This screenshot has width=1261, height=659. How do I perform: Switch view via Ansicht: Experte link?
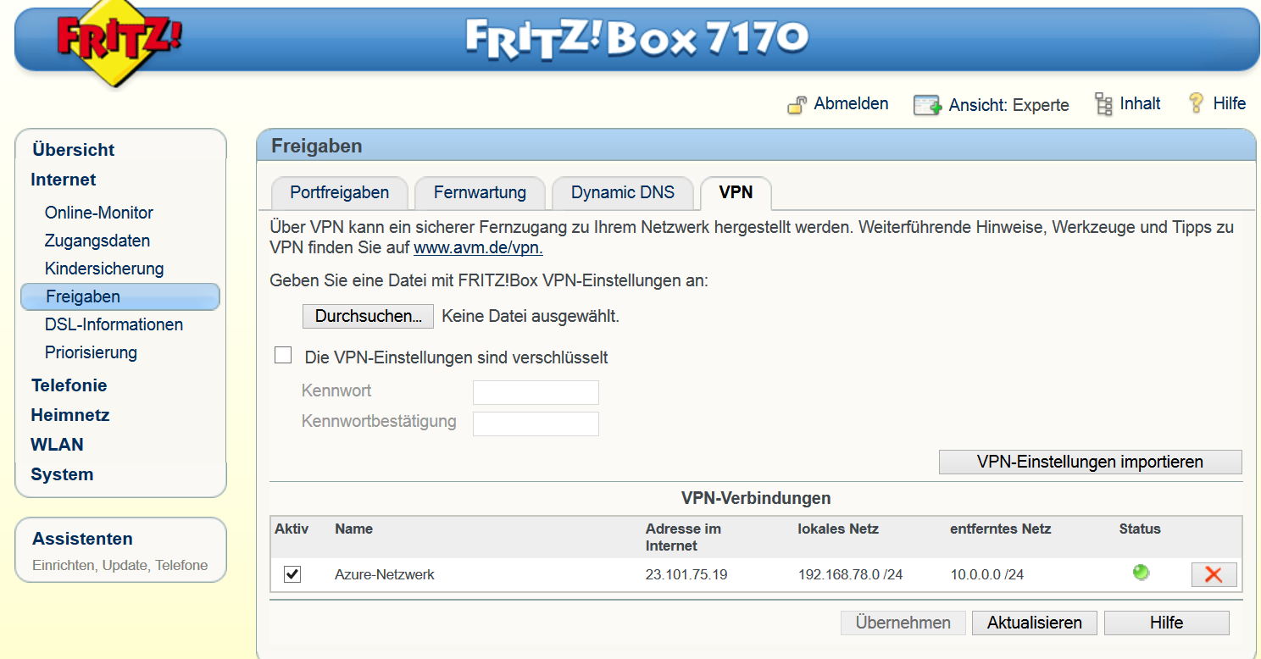pyautogui.click(x=1008, y=105)
